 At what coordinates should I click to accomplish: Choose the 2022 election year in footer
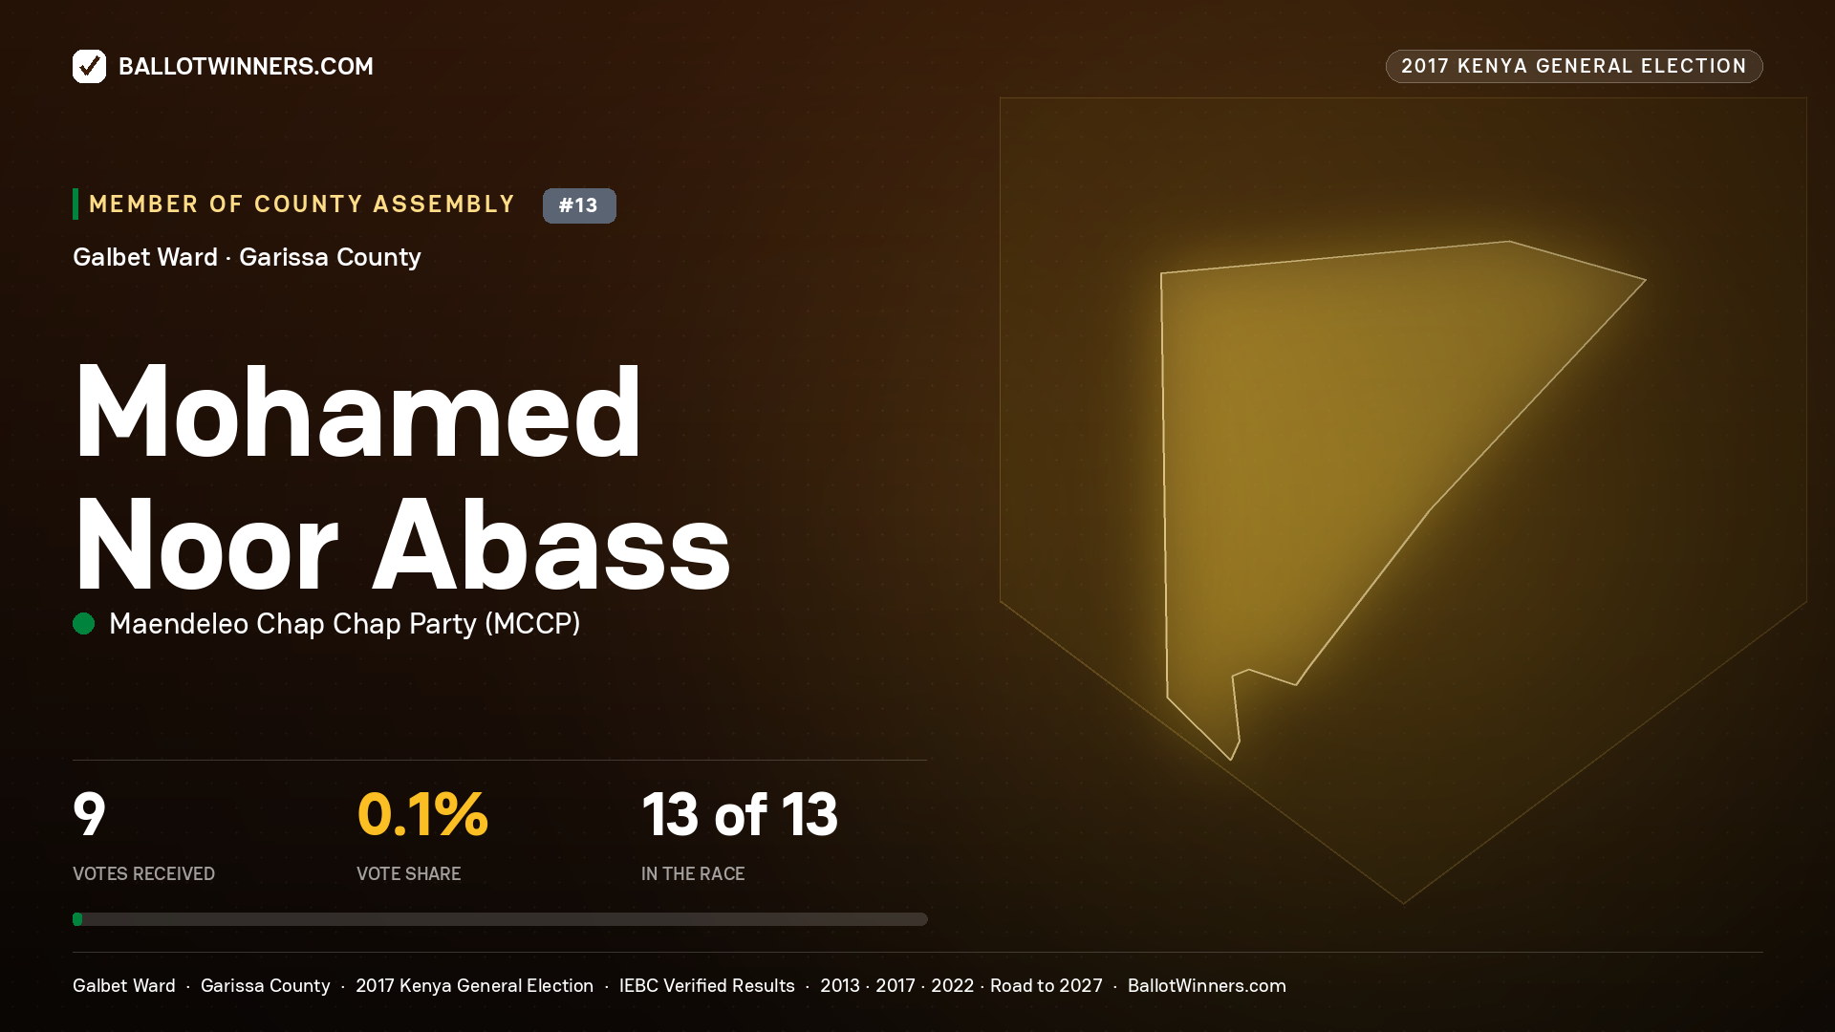(x=953, y=985)
